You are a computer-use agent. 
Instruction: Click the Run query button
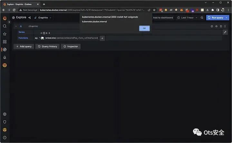[216, 18]
